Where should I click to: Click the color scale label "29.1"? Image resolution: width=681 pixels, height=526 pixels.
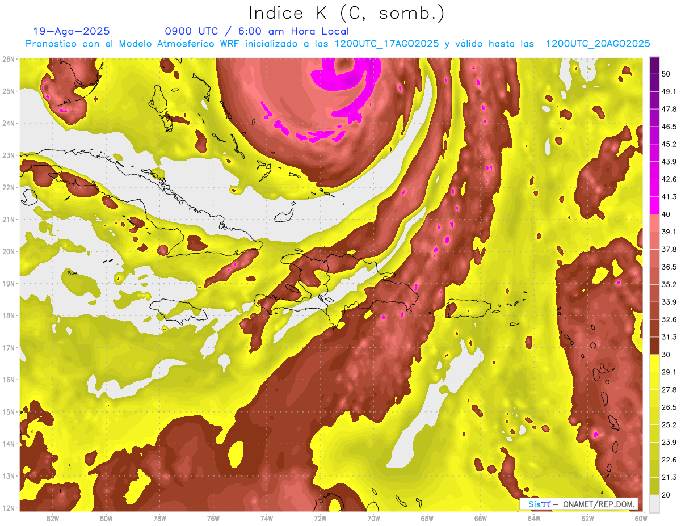tap(669, 372)
